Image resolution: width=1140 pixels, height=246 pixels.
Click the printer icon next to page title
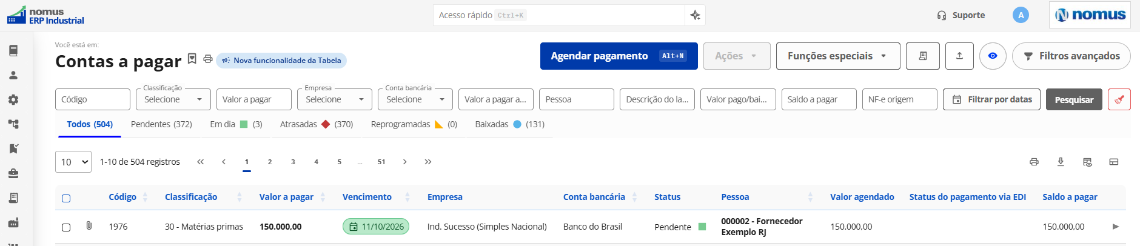tap(208, 59)
